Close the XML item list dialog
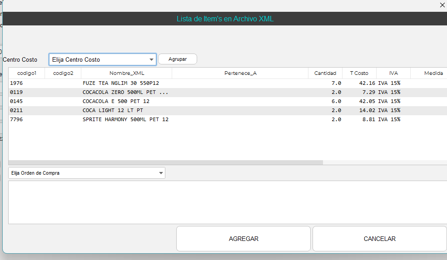 442,5
